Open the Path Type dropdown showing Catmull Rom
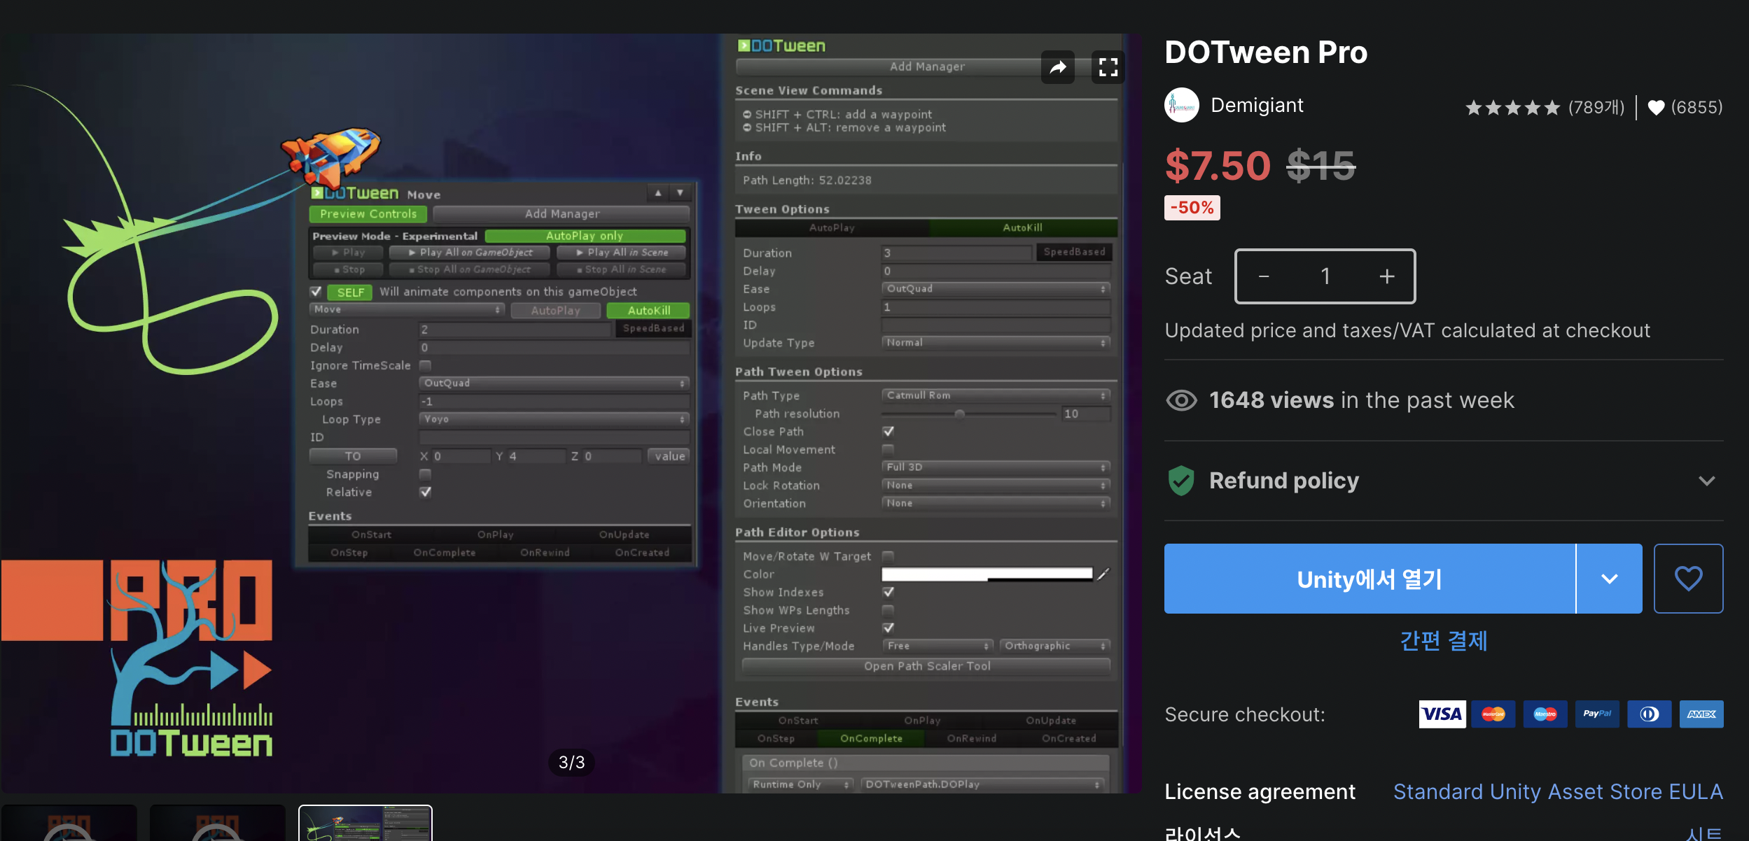The image size is (1749, 841). (x=994, y=395)
